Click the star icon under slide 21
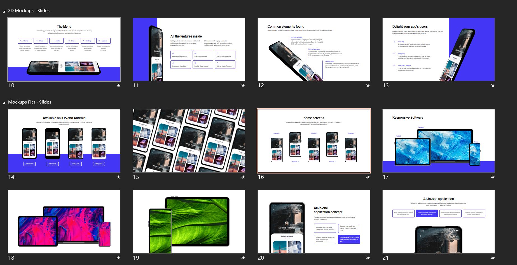Viewport: 517px width, 265px height. tap(493, 258)
